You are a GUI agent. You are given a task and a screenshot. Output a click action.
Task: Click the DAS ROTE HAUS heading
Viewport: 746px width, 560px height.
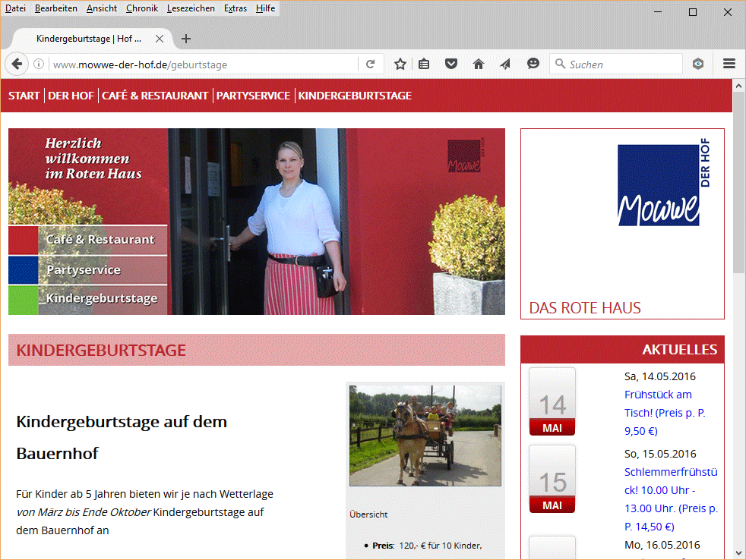[585, 308]
